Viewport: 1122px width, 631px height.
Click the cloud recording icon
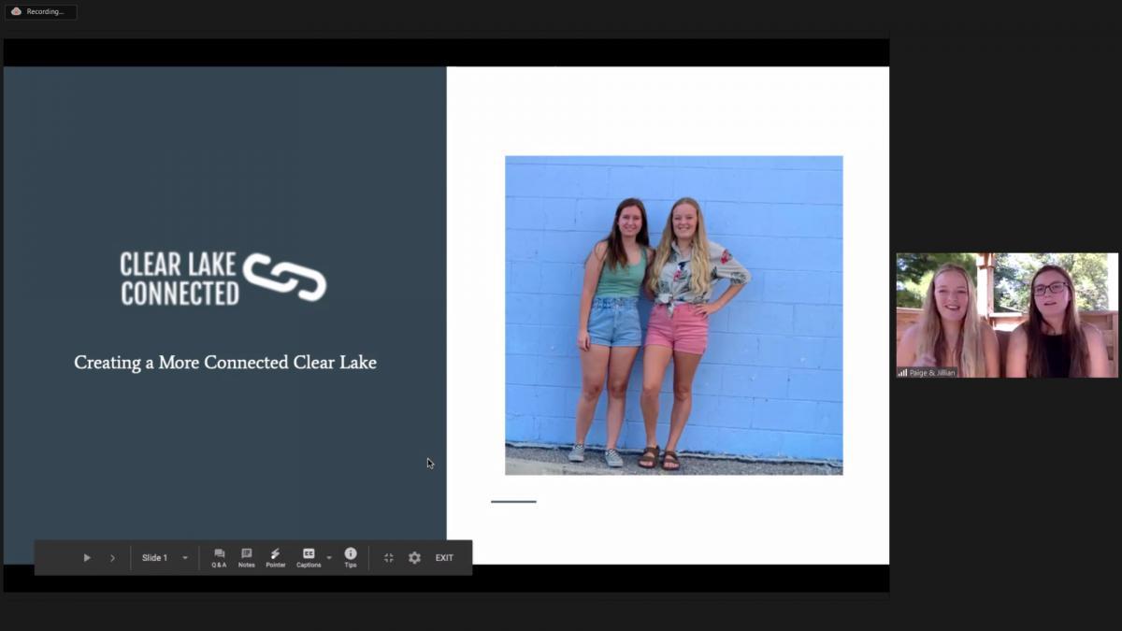click(16, 12)
